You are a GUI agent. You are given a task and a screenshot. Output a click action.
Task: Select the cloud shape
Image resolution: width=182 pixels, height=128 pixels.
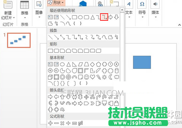(x=116, y=77)
